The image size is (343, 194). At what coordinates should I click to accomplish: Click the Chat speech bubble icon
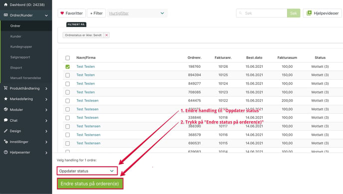(x=5, y=120)
